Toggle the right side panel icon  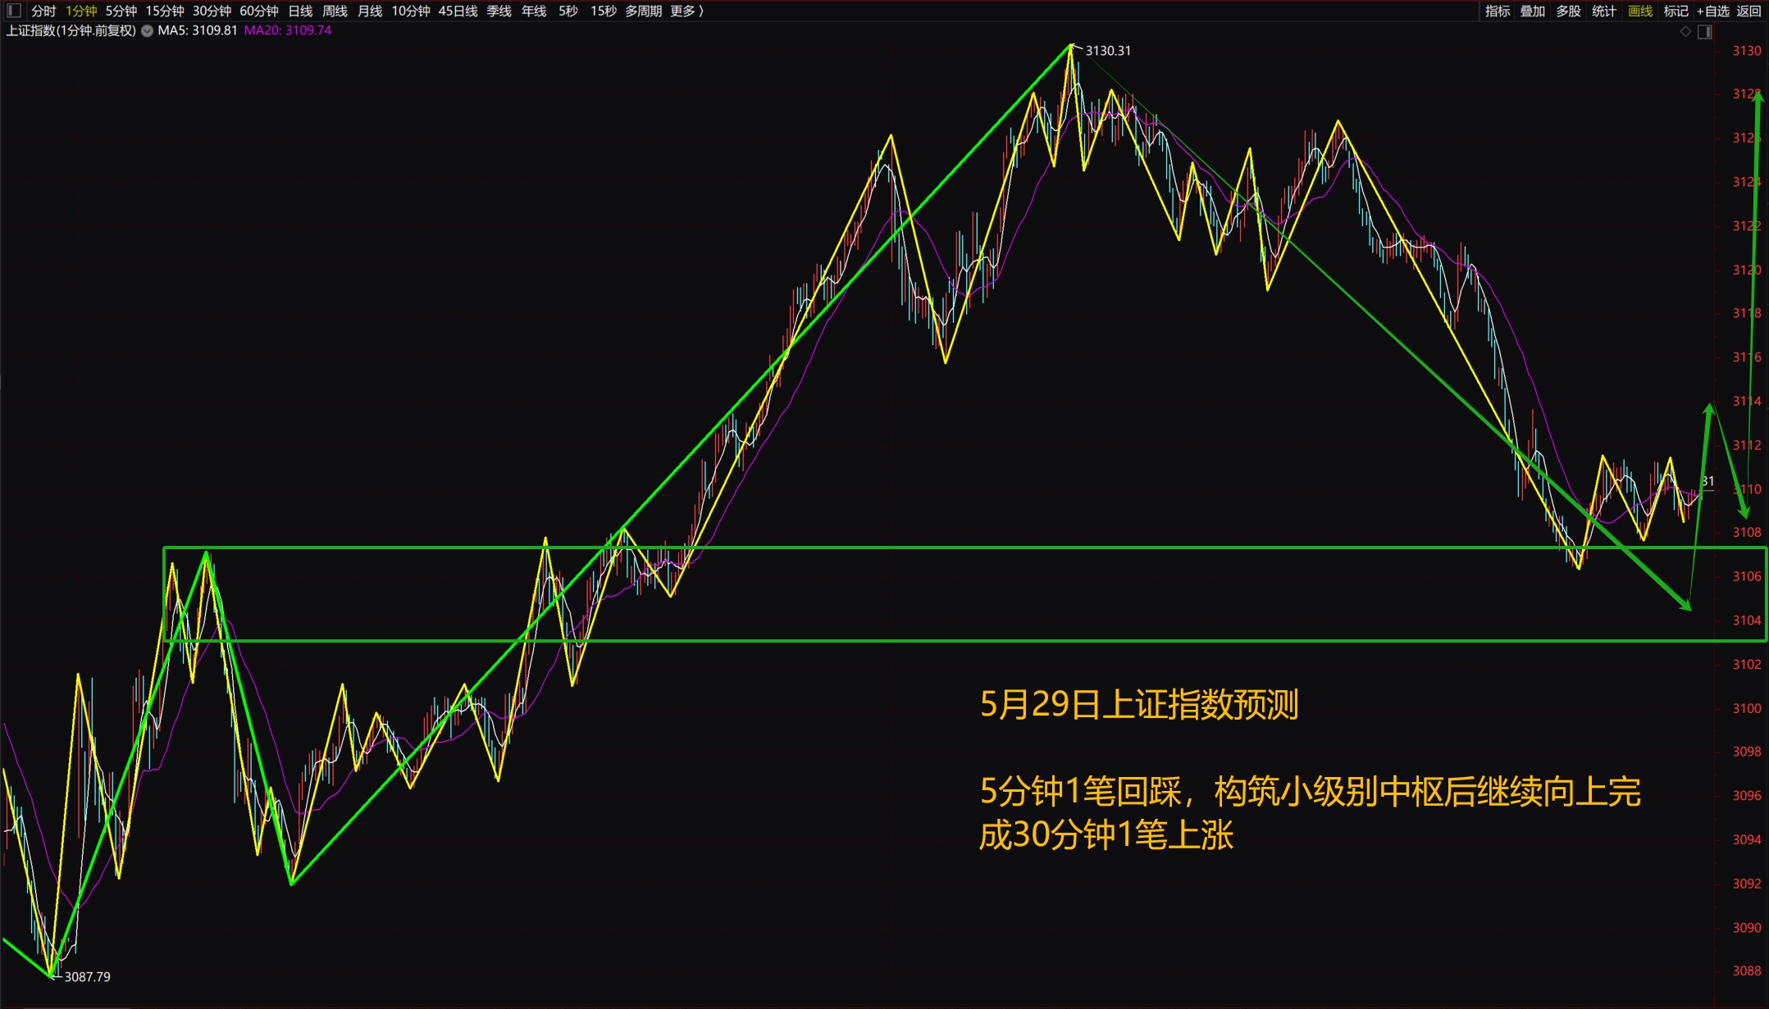pyautogui.click(x=1705, y=32)
